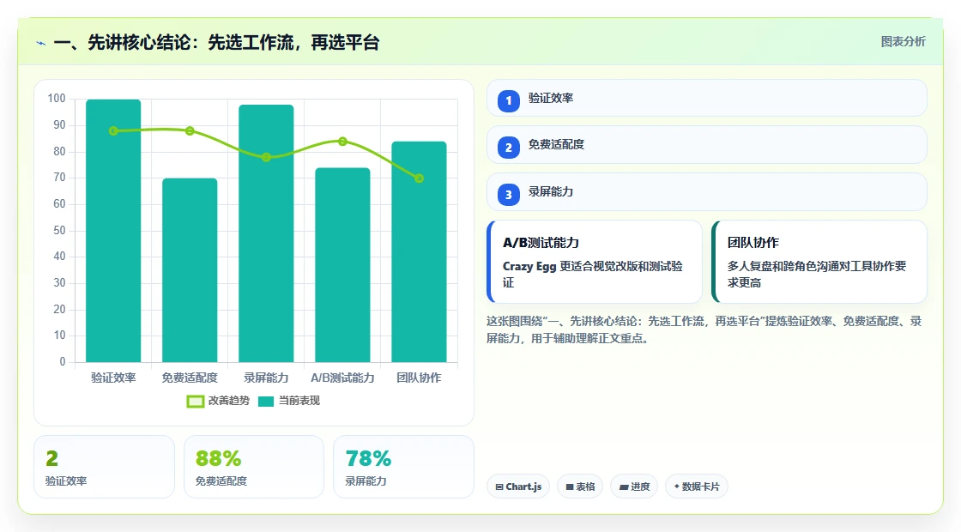Open the 录屏能力 list item

[707, 192]
